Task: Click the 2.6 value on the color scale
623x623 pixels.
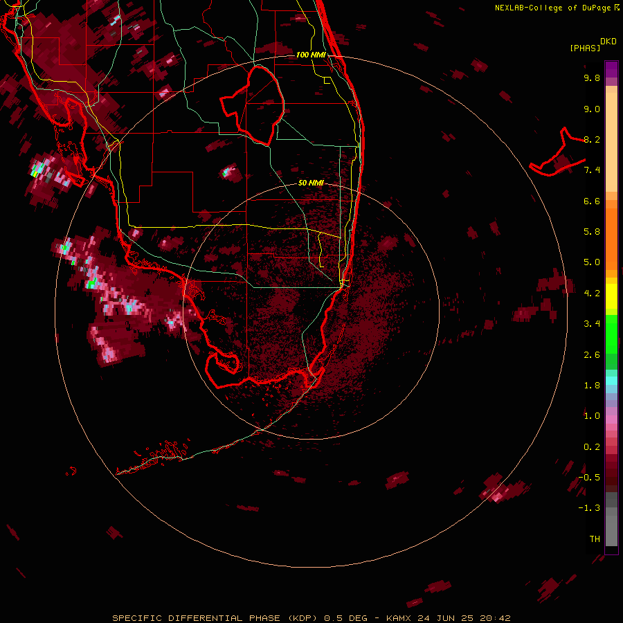Action: 592,355
